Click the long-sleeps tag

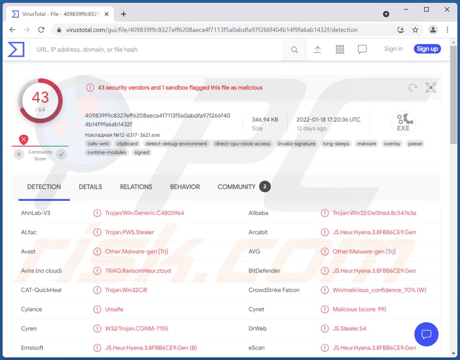tap(336, 144)
